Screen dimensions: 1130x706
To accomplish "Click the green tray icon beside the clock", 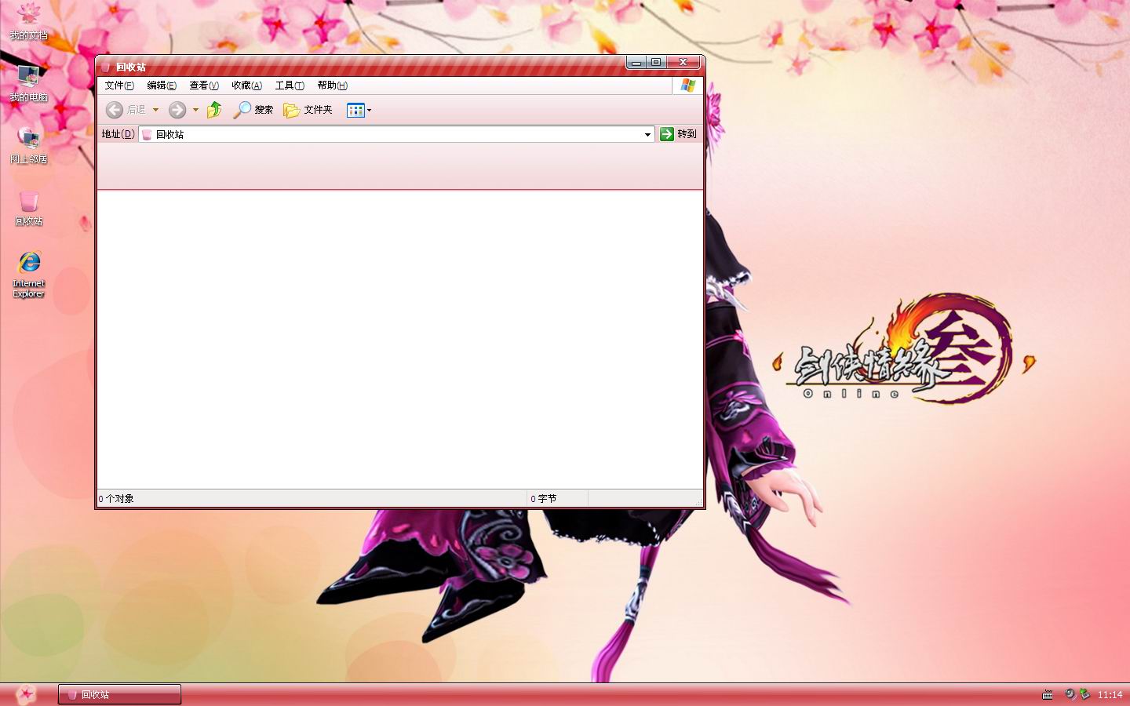I will 1084,694.
